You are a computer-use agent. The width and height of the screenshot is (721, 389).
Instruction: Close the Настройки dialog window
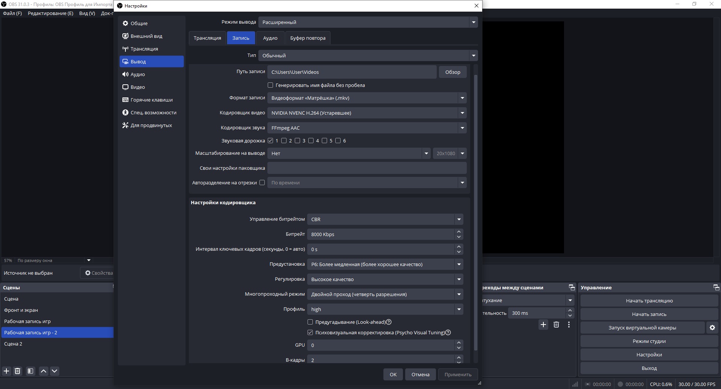[x=476, y=6]
